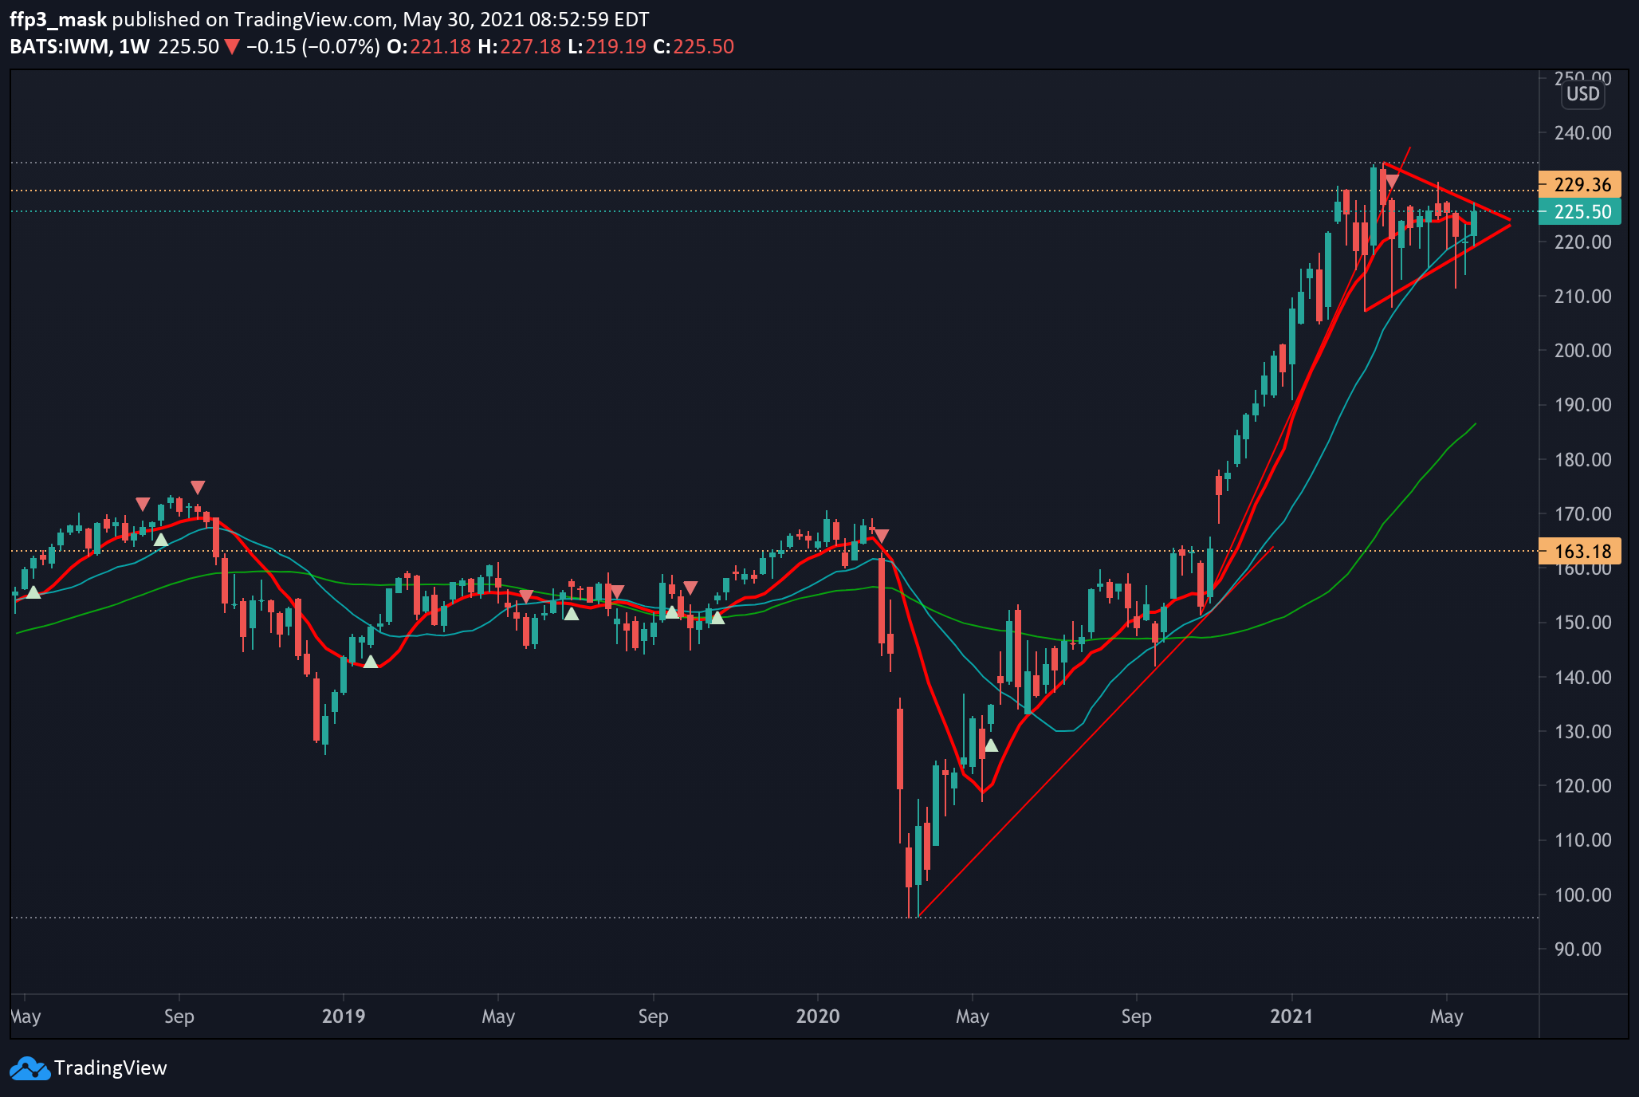Click the 140.00 price axis tick
The height and width of the screenshot is (1097, 1639).
pyautogui.click(x=1582, y=678)
